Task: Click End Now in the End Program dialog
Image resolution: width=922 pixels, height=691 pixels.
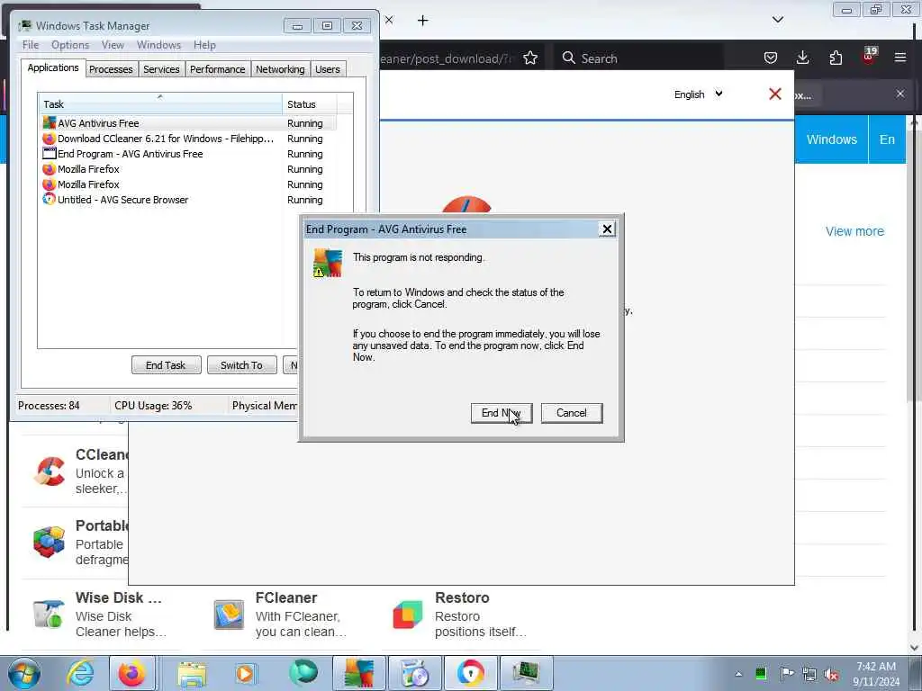Action: [501, 413]
